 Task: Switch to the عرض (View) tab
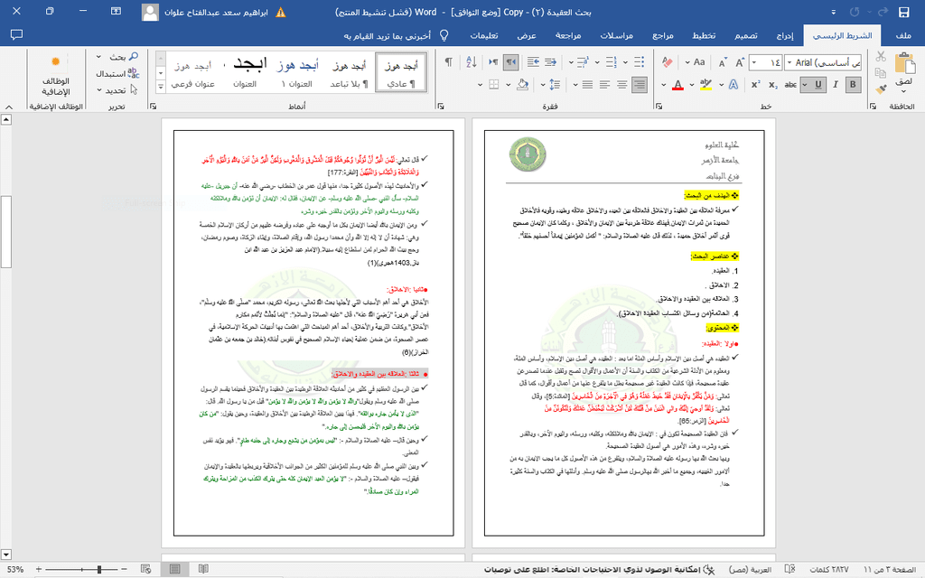click(527, 35)
